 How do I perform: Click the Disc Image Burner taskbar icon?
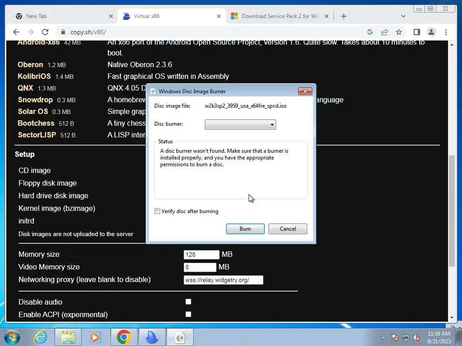pos(180,337)
